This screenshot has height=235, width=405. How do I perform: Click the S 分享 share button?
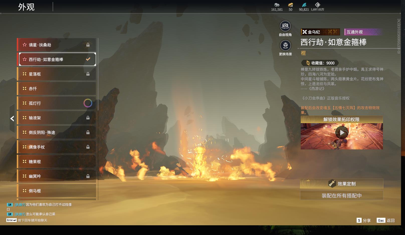point(364,220)
